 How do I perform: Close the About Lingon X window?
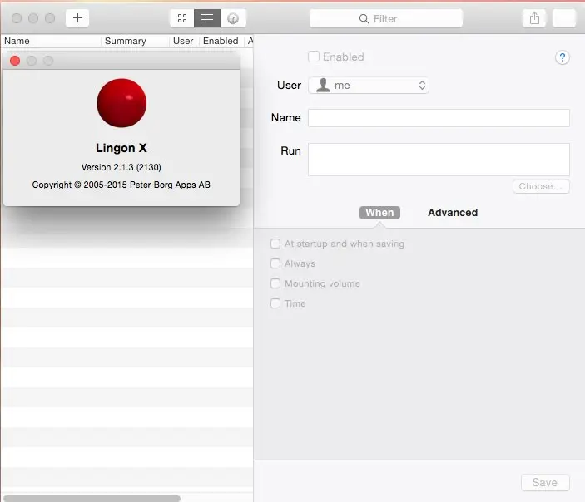15,61
